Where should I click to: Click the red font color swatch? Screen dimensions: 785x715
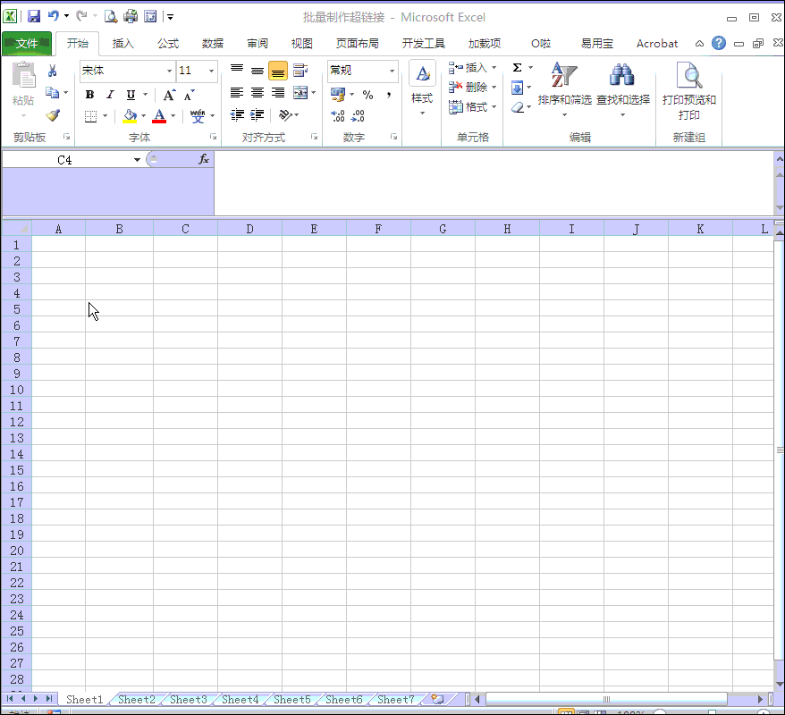pyautogui.click(x=159, y=116)
